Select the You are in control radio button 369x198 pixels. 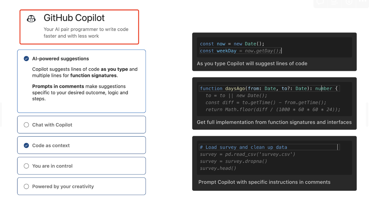point(26,166)
